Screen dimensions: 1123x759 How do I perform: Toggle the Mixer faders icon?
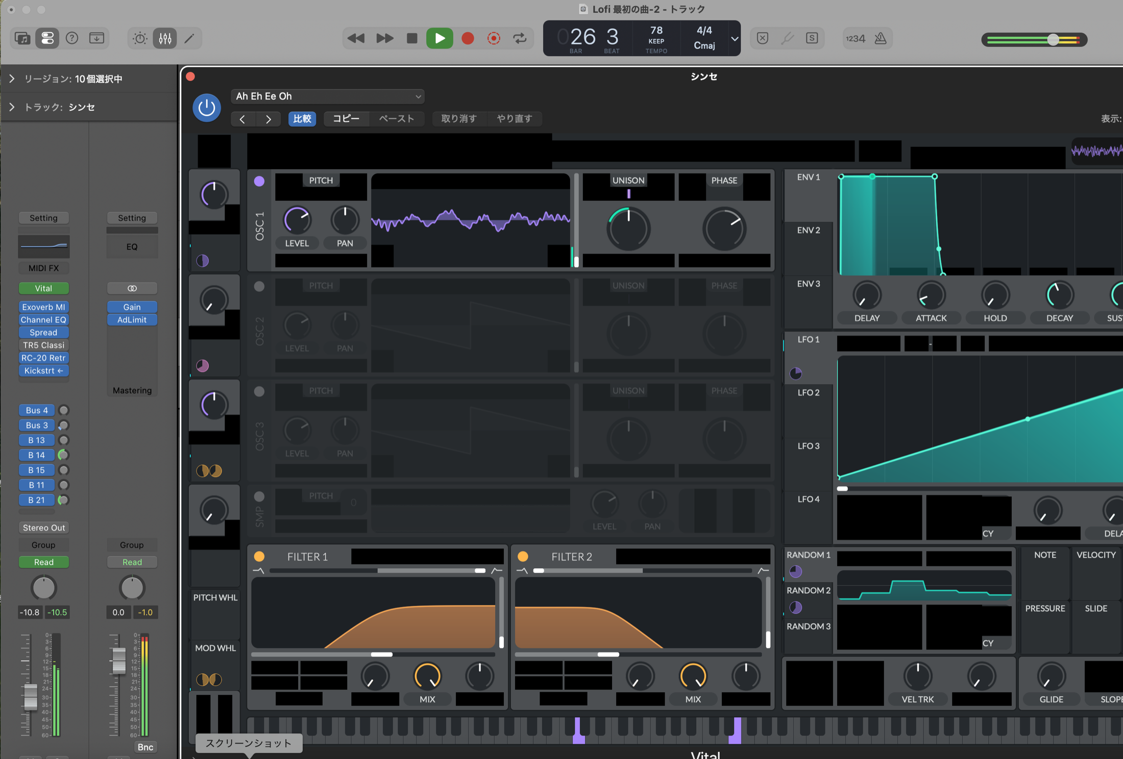click(165, 38)
